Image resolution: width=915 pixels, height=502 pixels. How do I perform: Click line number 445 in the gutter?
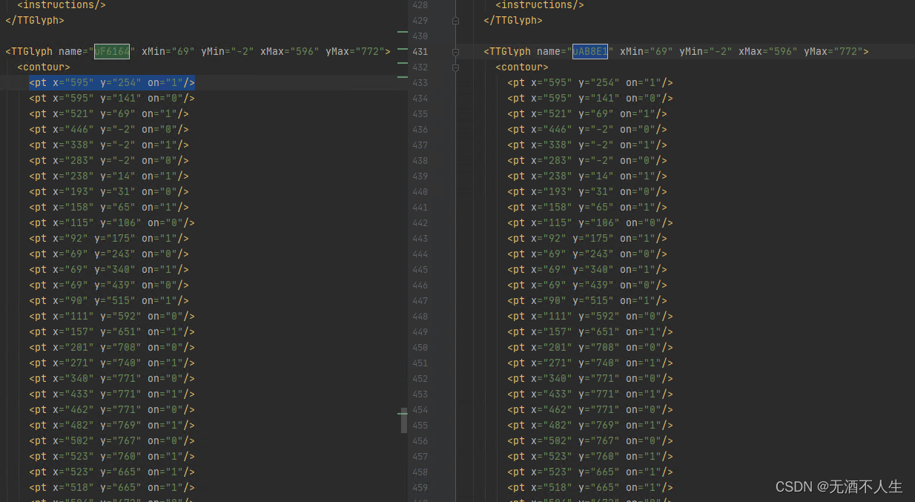point(420,269)
